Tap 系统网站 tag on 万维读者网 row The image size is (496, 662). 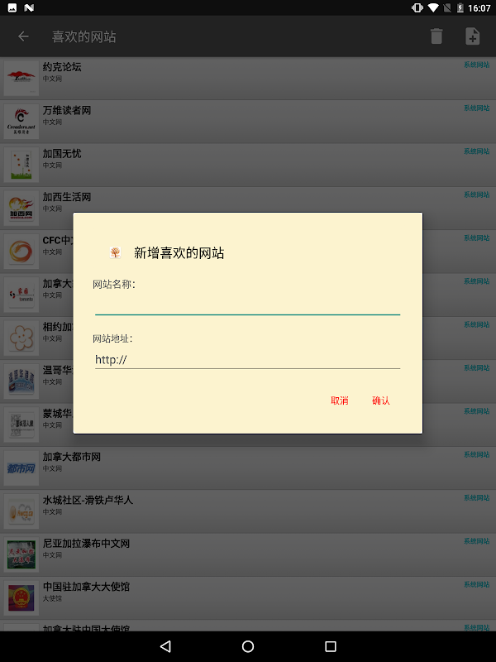point(477,108)
